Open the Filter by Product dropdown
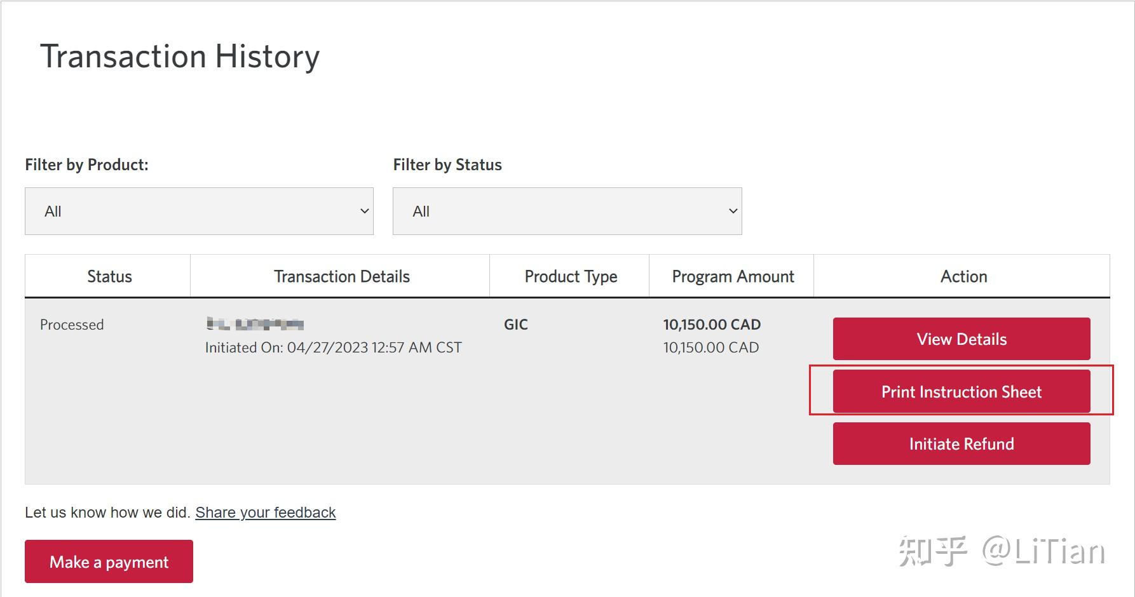Image resolution: width=1135 pixels, height=597 pixels. point(199,211)
